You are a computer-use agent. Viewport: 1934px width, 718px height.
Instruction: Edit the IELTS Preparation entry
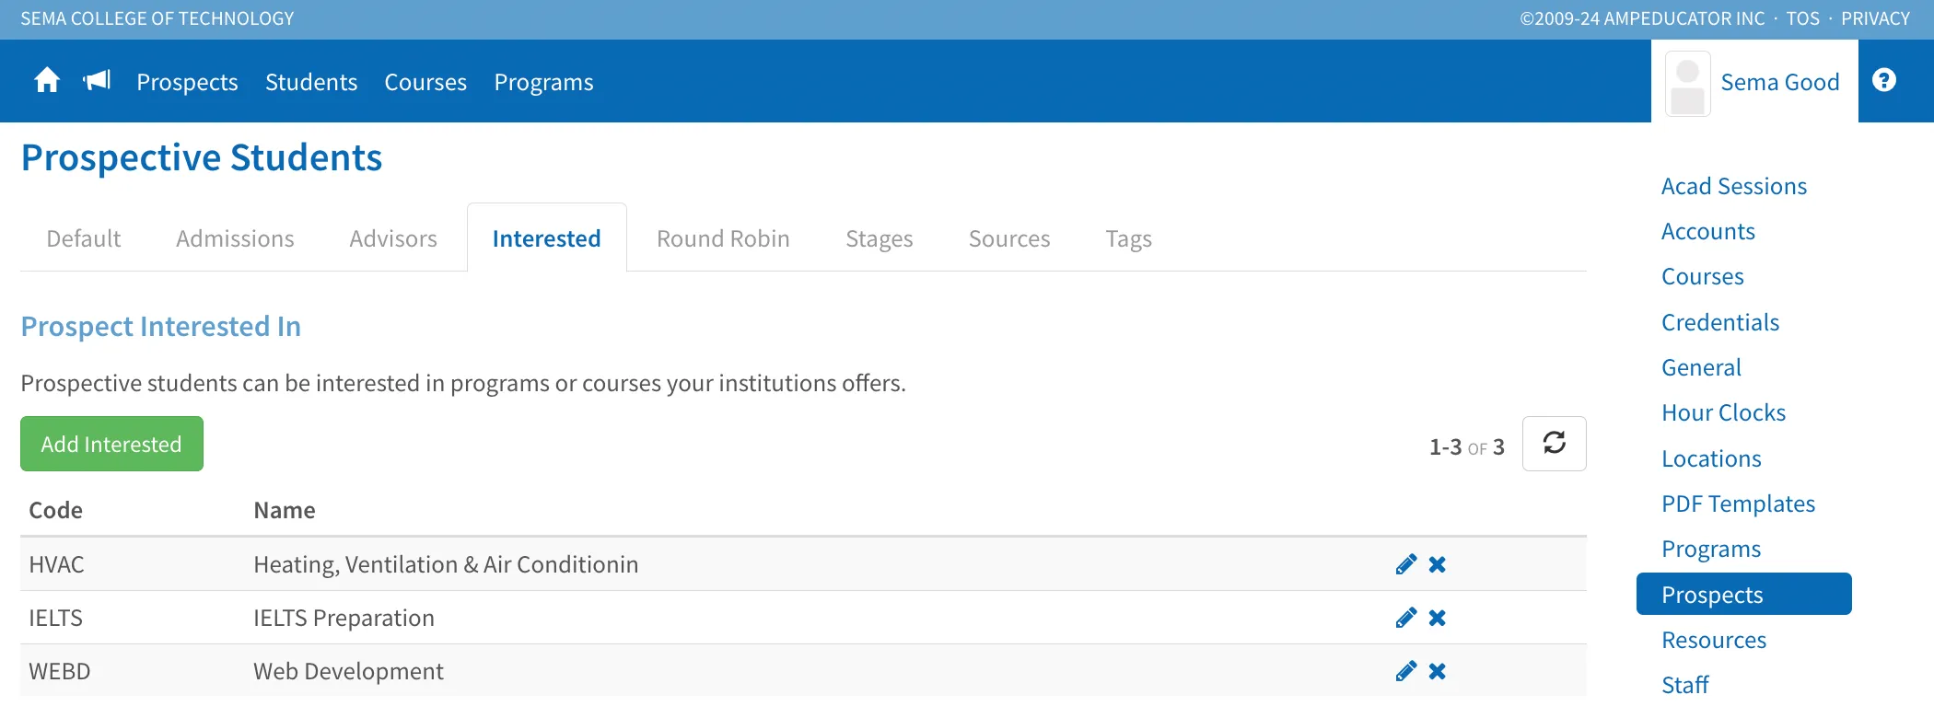pos(1405,618)
